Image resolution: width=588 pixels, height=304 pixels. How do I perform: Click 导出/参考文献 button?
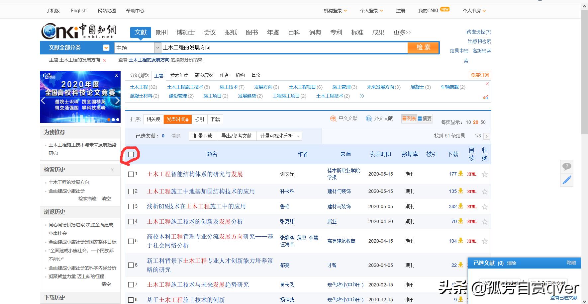coord(237,136)
